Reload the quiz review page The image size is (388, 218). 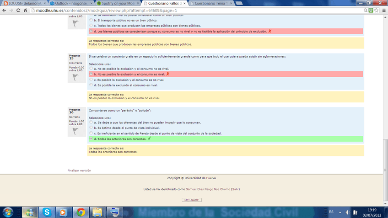point(18,11)
